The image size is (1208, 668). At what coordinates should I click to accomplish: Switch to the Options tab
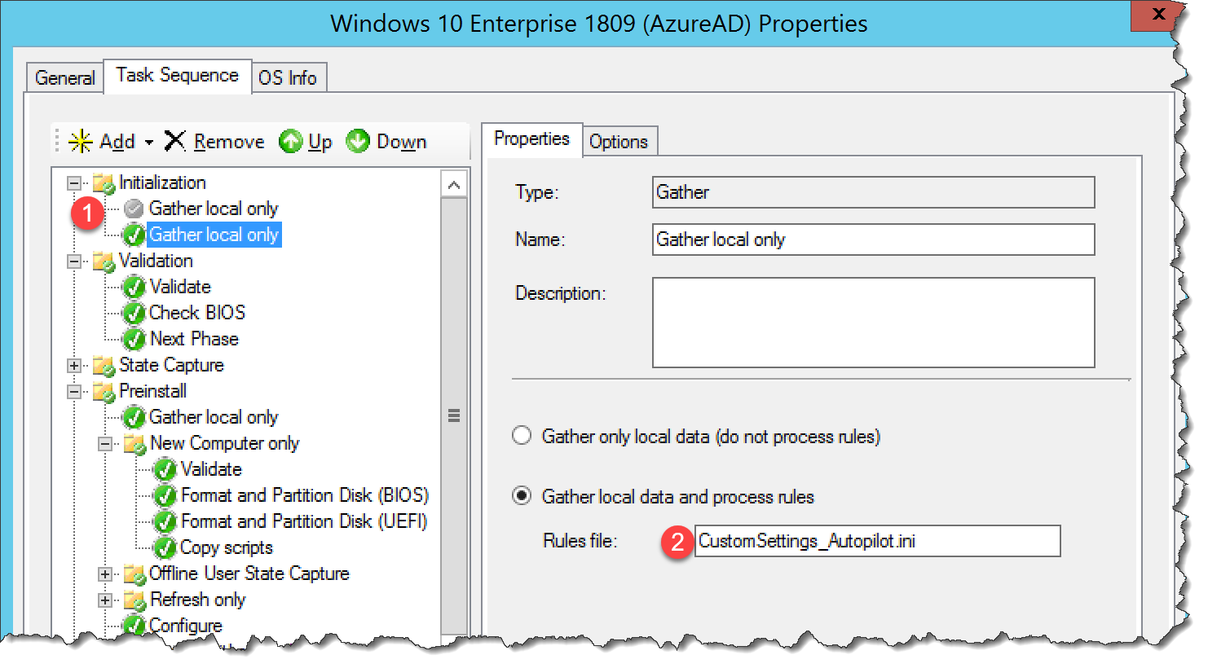(619, 141)
